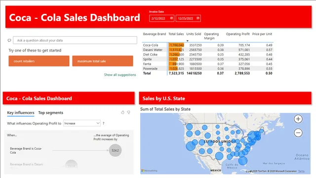Switch to Top segments tab
Screen dimensions: 316x178
(x=50, y=113)
